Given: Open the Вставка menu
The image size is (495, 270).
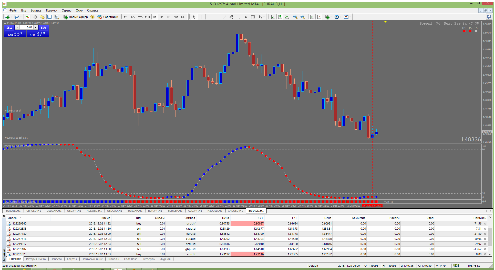Looking at the screenshot, I should pyautogui.click(x=36, y=10).
